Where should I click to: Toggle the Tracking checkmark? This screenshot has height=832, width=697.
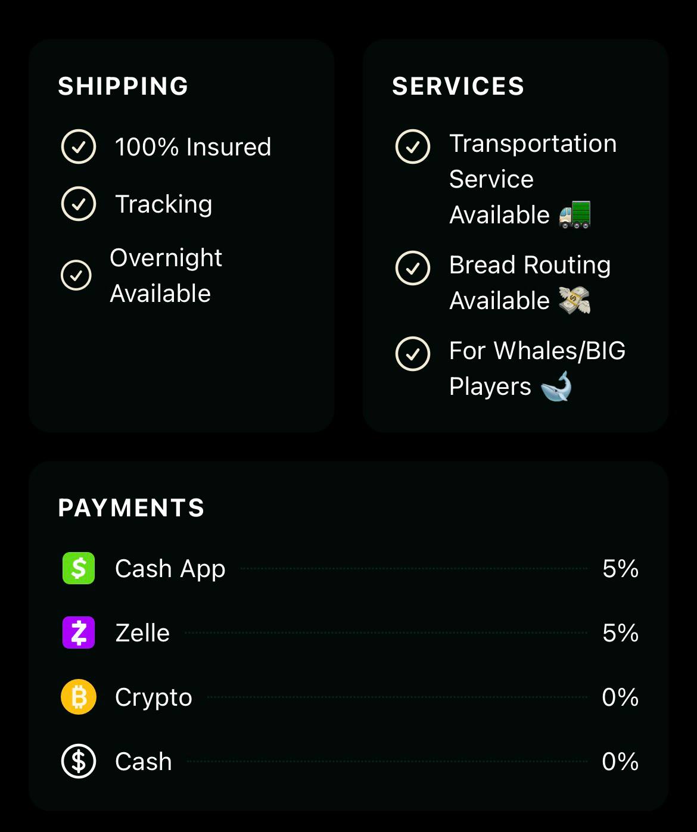[79, 204]
